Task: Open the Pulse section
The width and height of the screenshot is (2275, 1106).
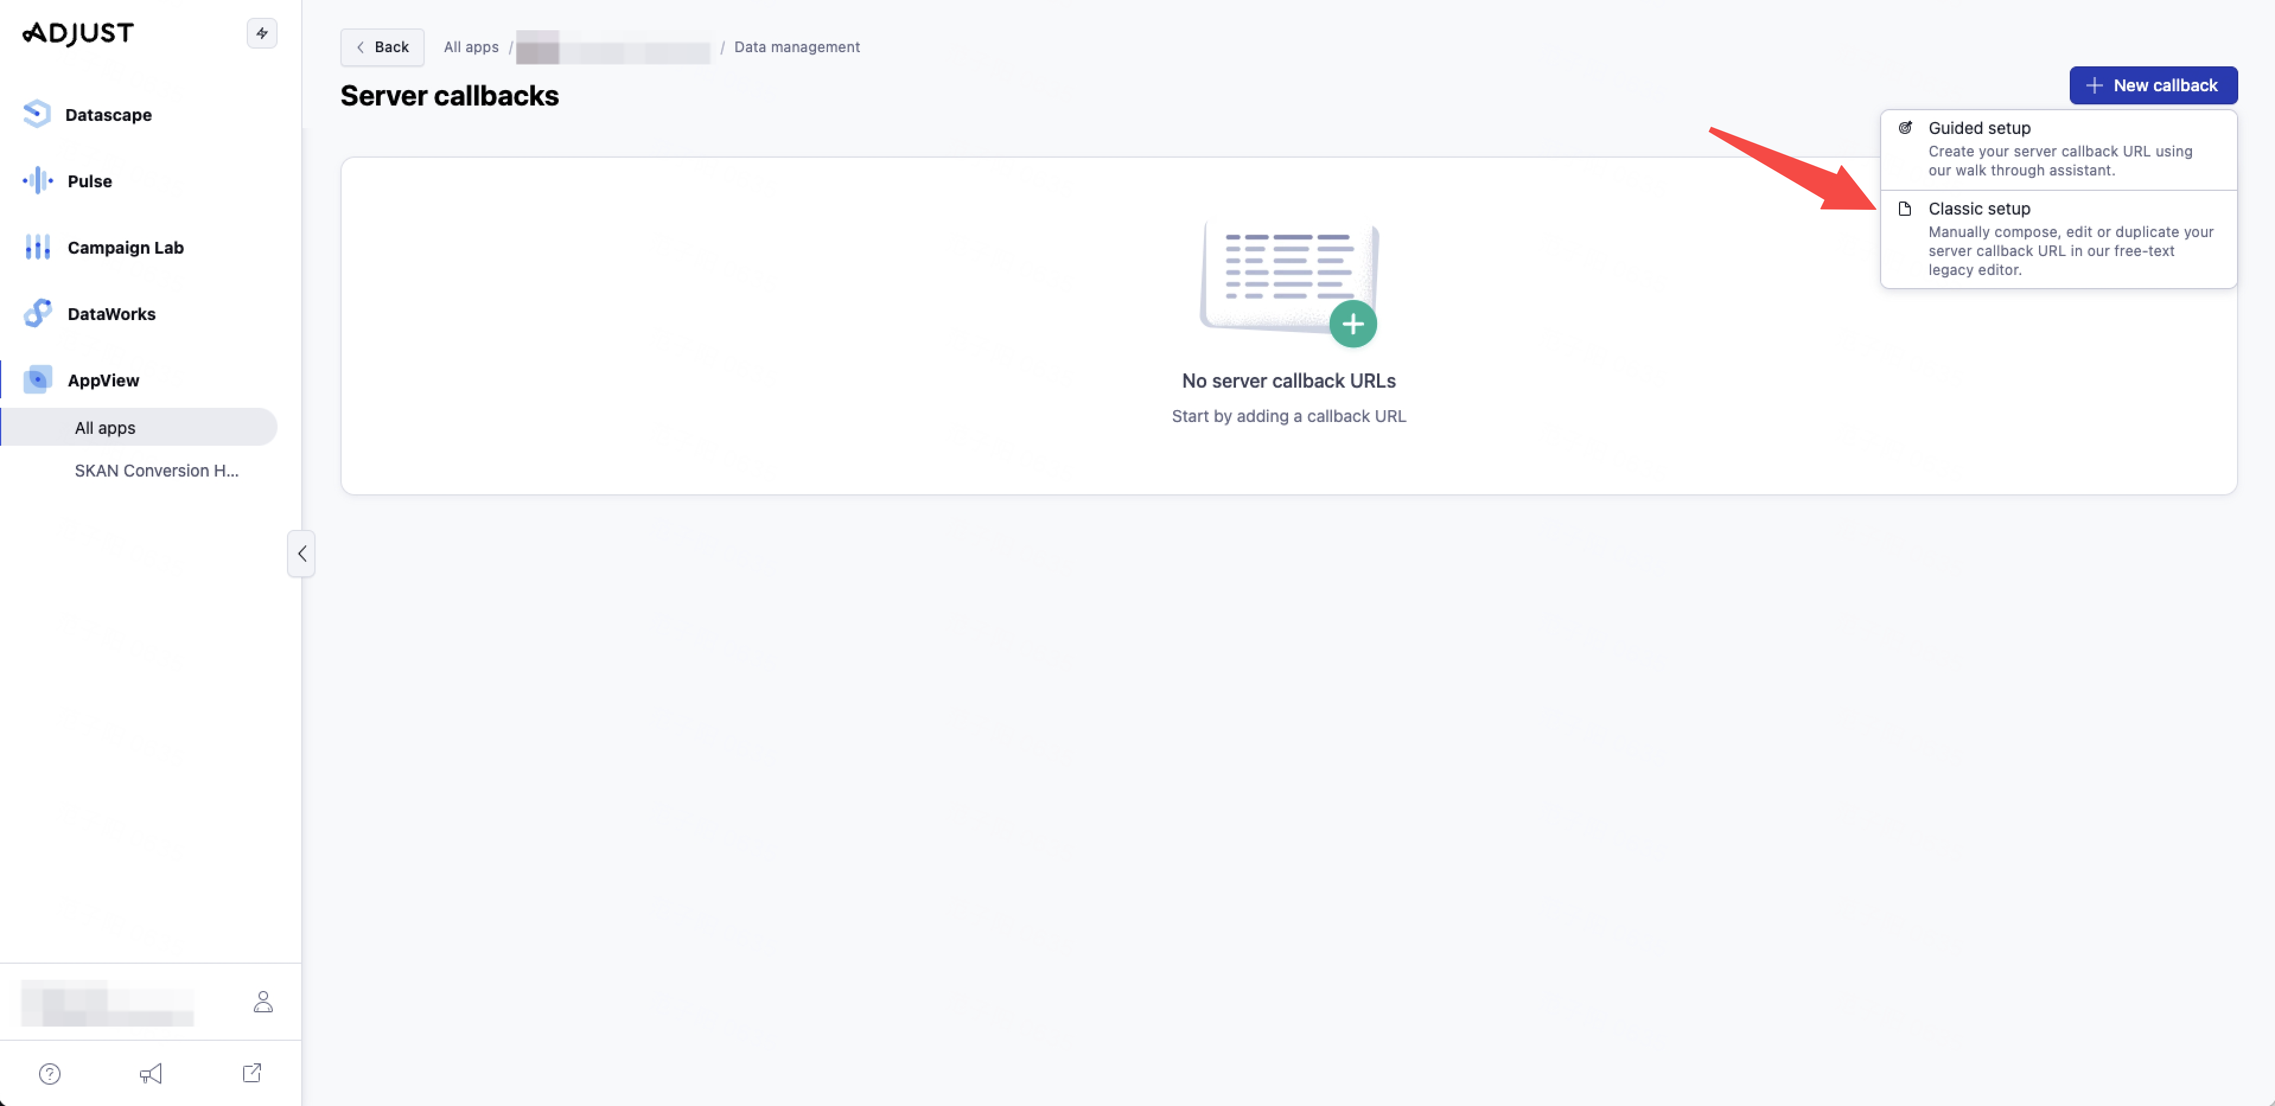Action: pyautogui.click(x=89, y=181)
